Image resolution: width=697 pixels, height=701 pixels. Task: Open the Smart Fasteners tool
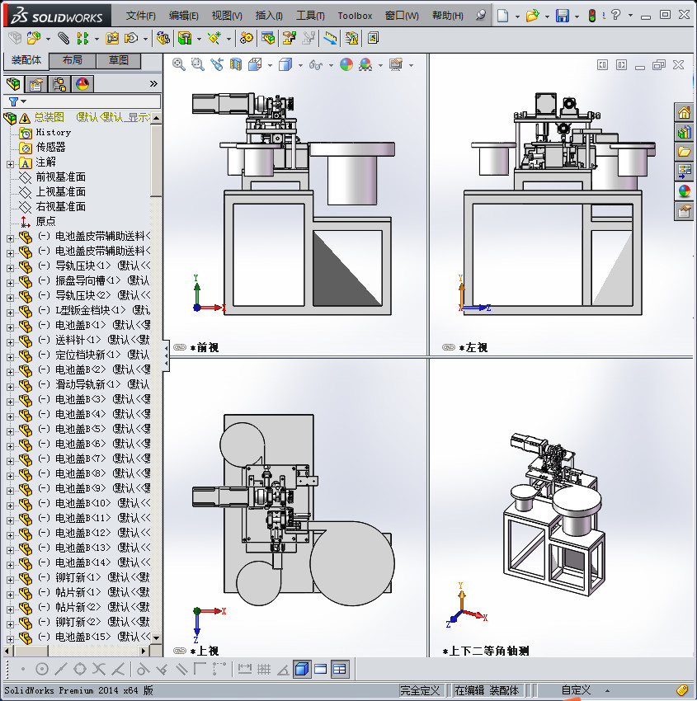[112, 39]
